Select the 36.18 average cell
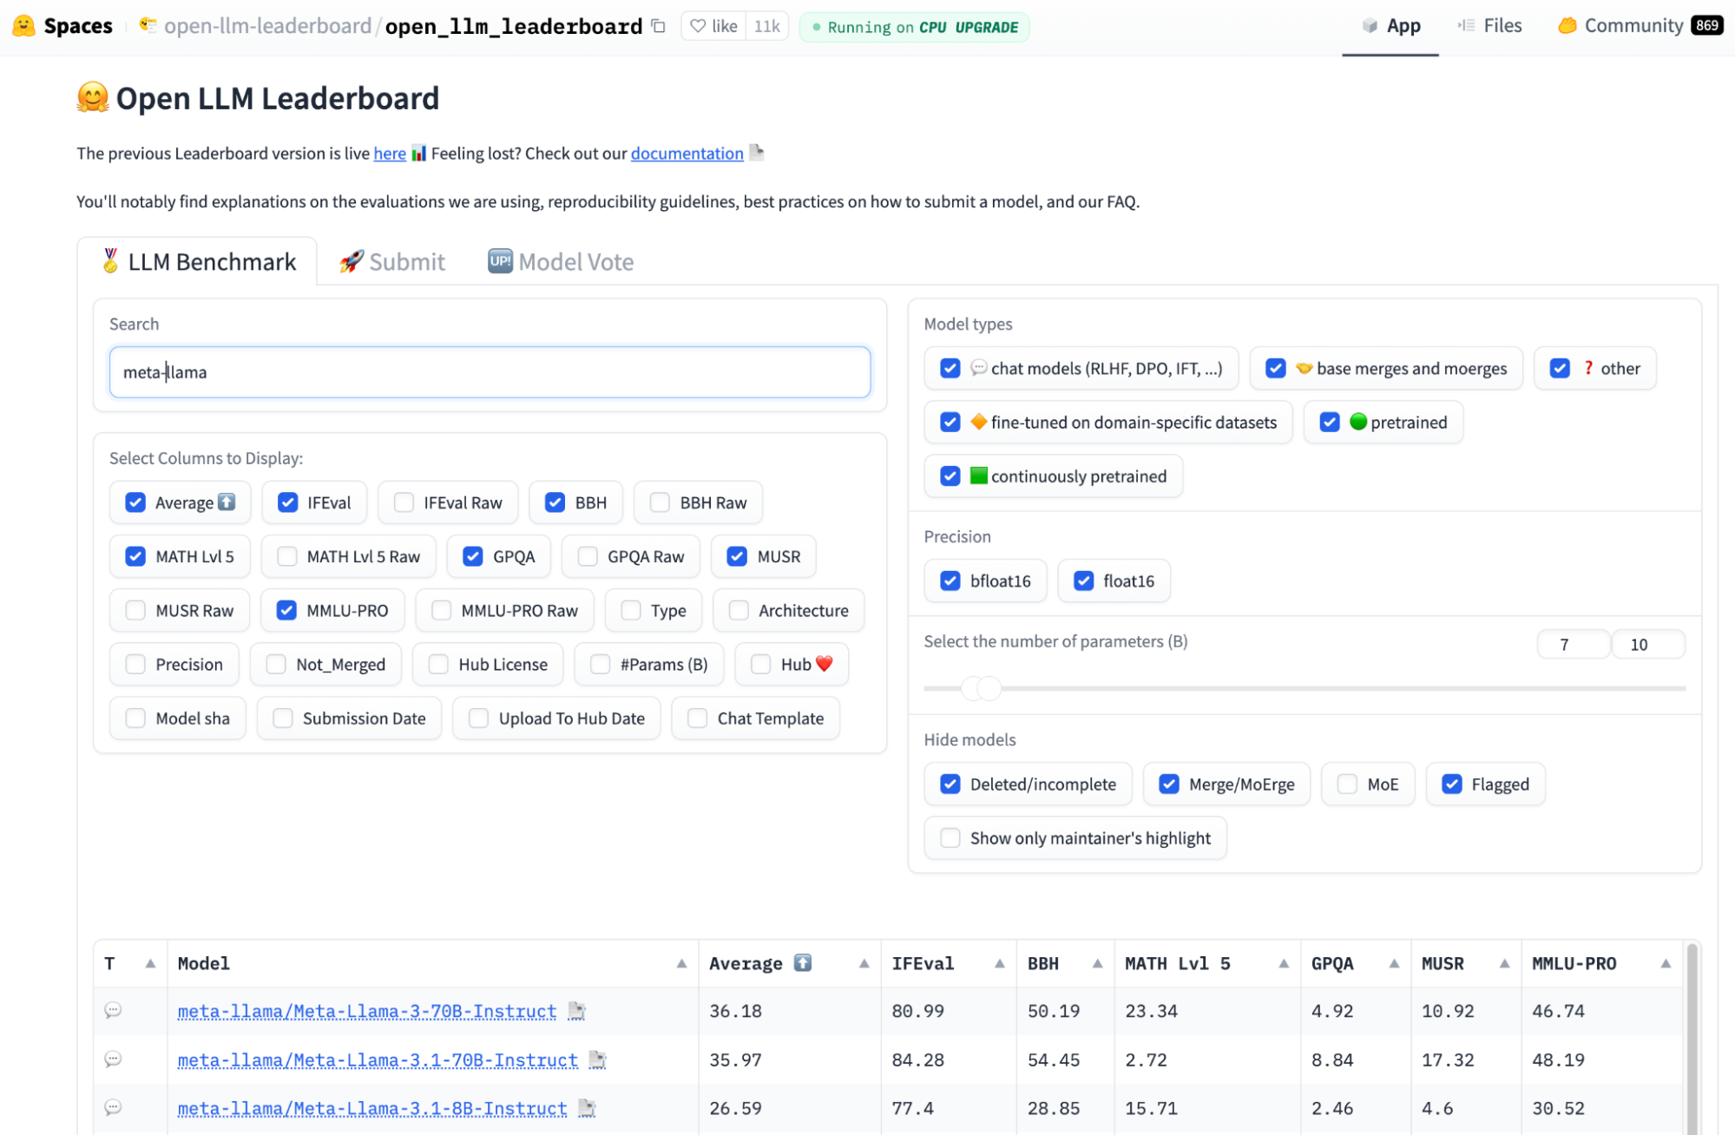The width and height of the screenshot is (1735, 1135). click(735, 1011)
